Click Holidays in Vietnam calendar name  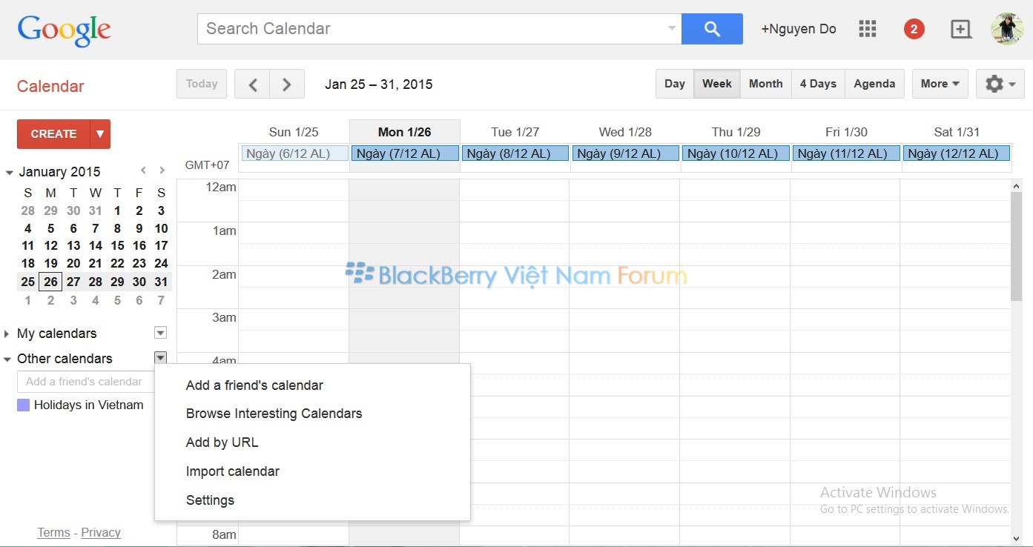(x=89, y=405)
